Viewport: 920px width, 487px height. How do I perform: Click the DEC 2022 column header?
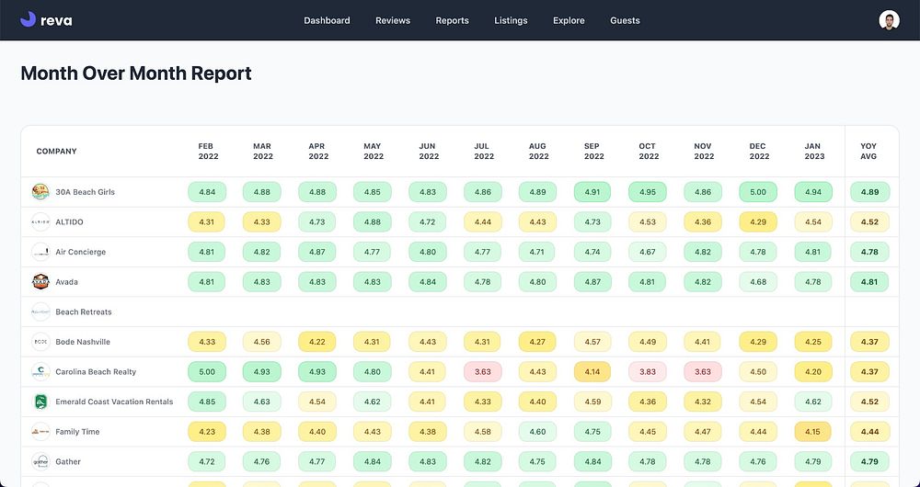tap(759, 152)
